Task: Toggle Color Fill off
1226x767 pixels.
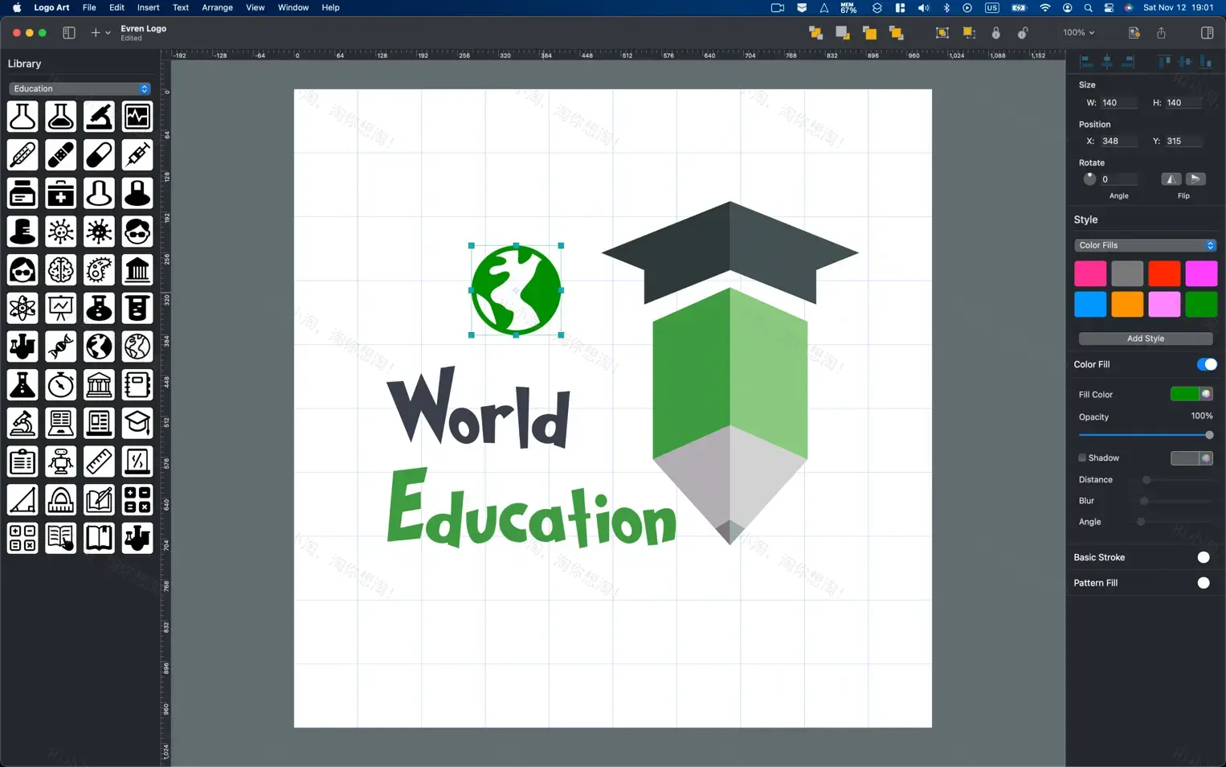Action: click(x=1206, y=364)
